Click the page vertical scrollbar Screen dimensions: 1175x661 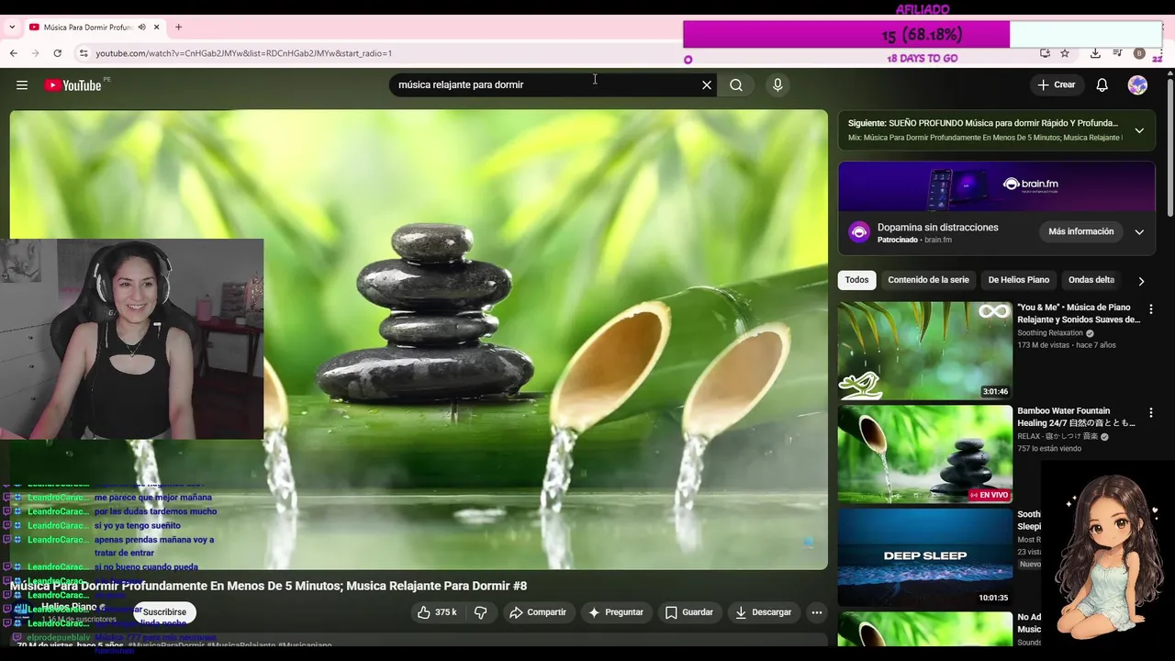point(1169,147)
